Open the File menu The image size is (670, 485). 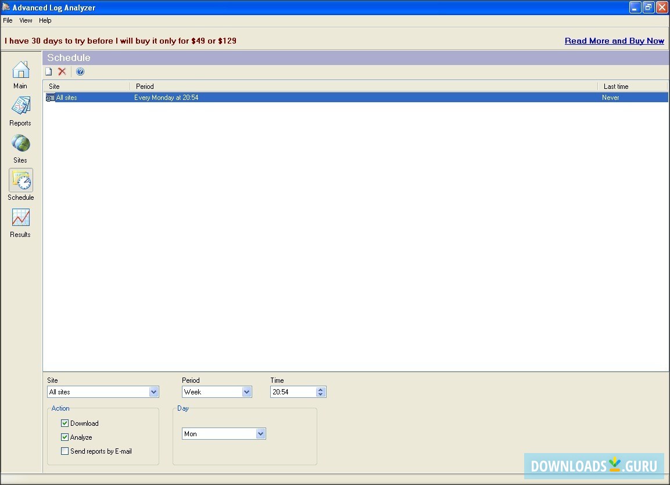pyautogui.click(x=8, y=20)
